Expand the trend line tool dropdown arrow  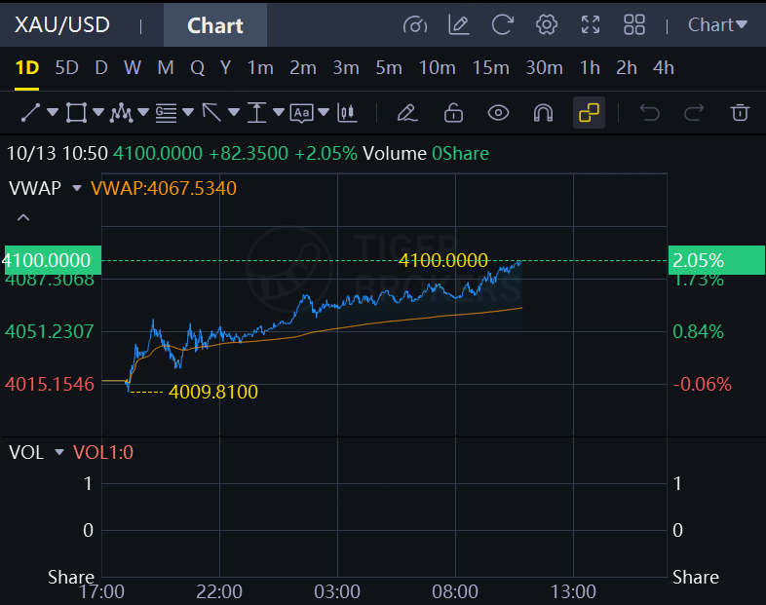click(53, 113)
